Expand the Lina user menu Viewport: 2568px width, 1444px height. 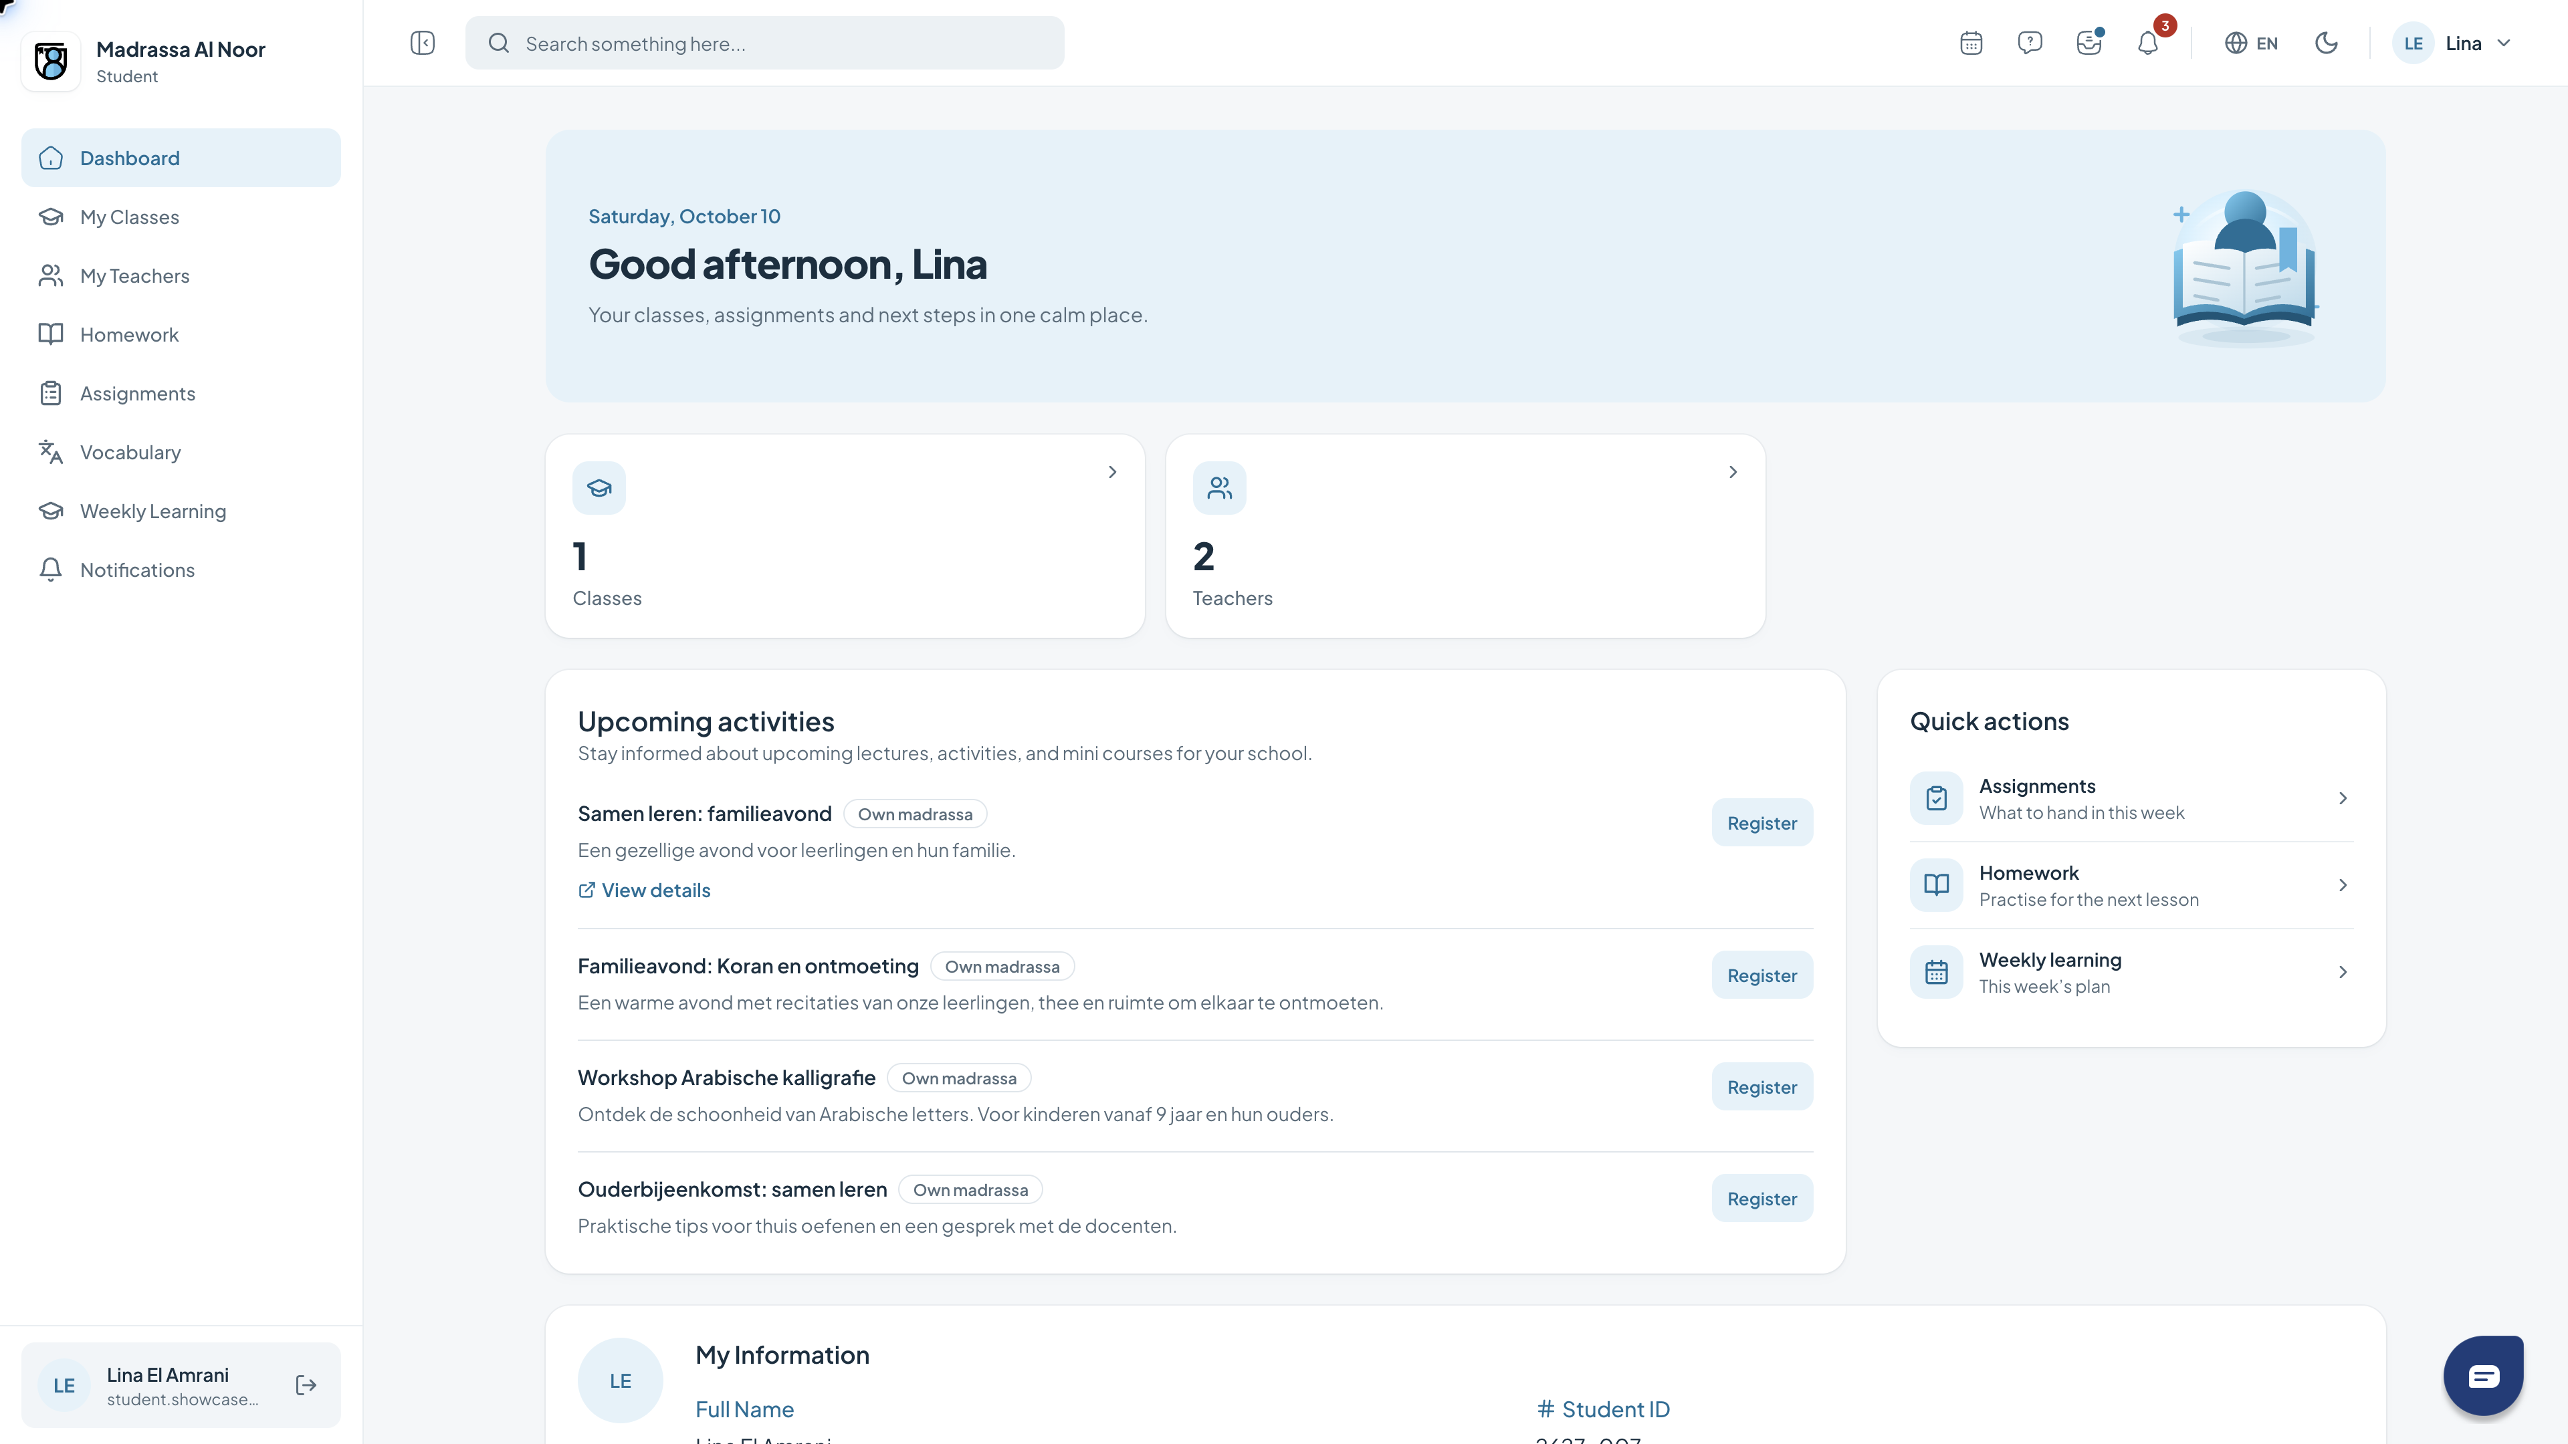click(2454, 43)
